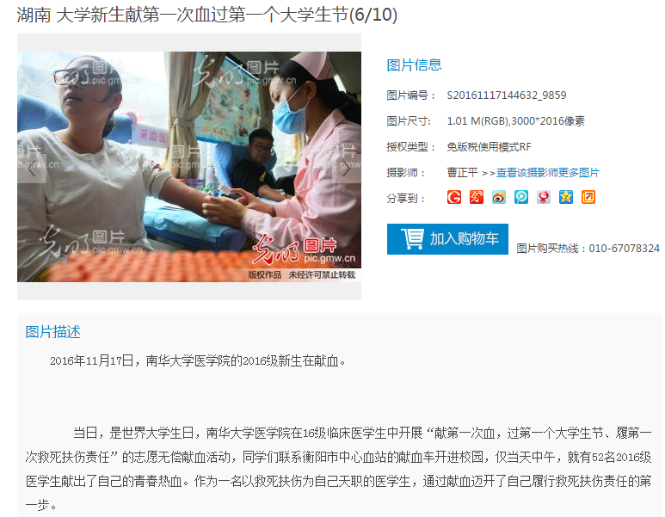Click the 图片信息 section heading

point(414,65)
